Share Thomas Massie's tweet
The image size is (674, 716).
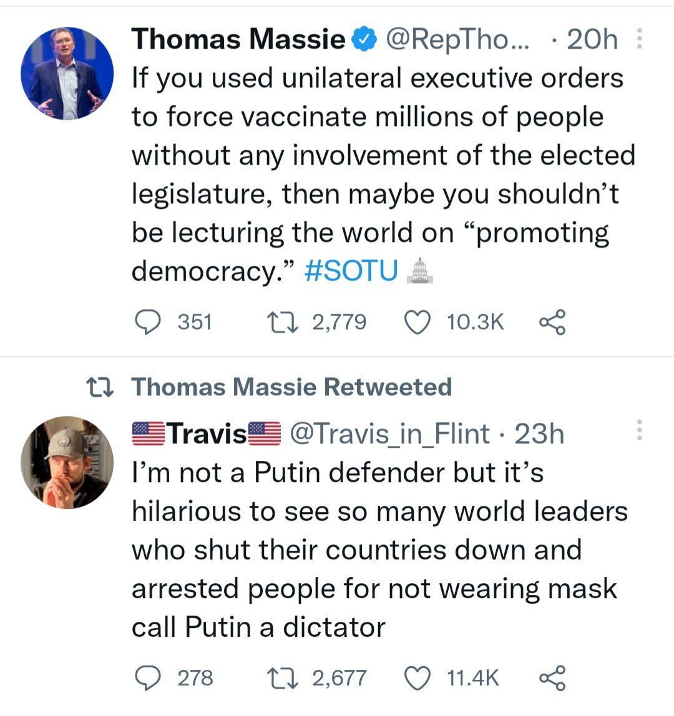point(552,322)
